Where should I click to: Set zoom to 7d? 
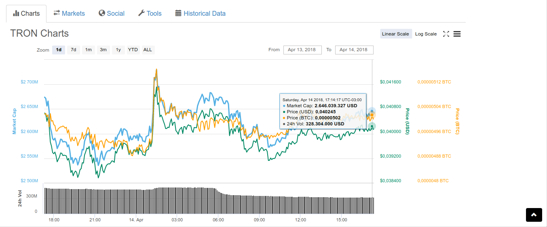[74, 50]
